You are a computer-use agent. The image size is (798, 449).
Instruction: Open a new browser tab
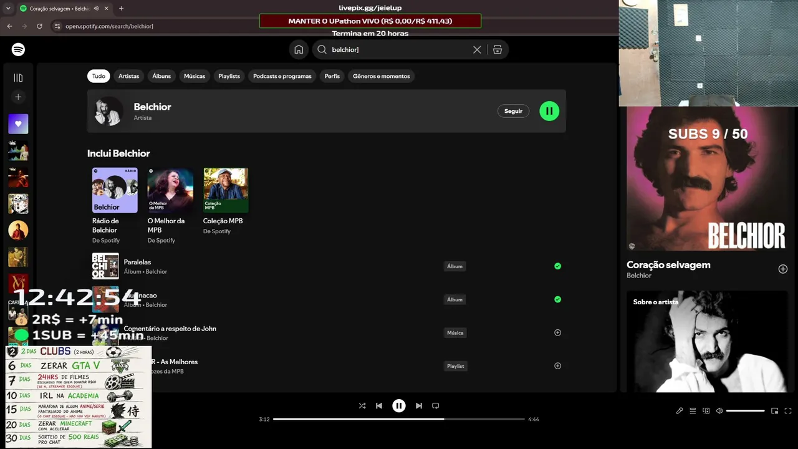point(121,9)
